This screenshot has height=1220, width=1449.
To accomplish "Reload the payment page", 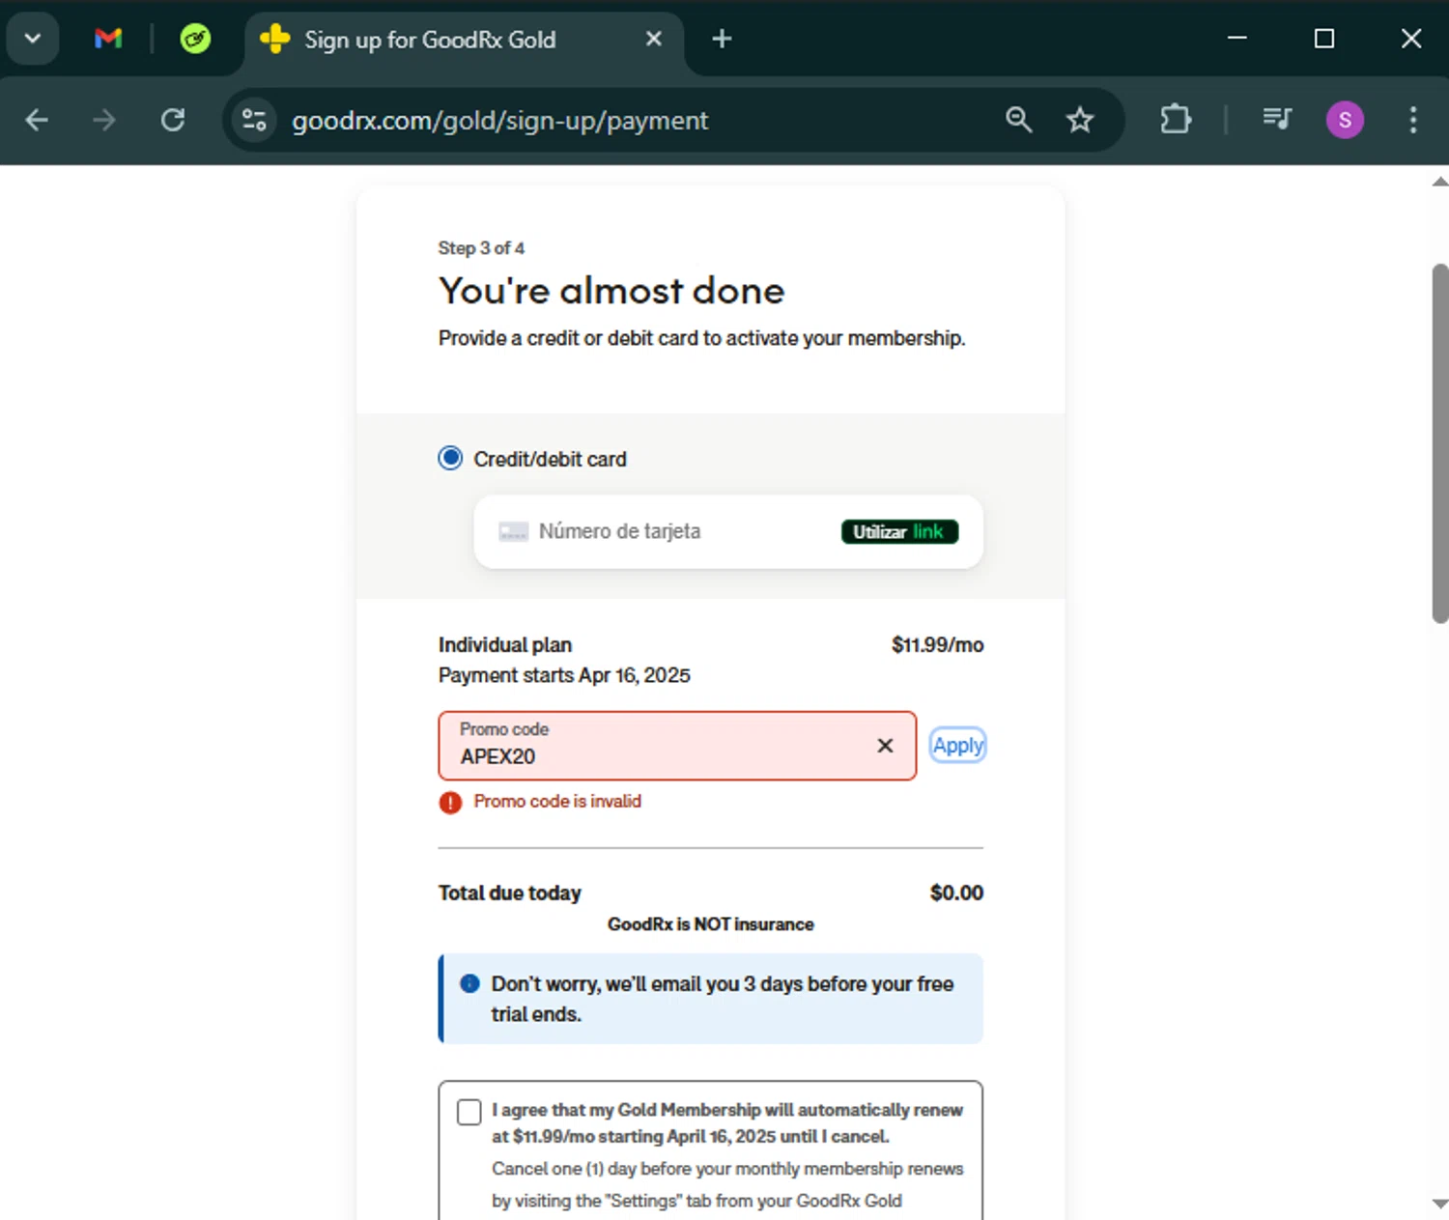I will coord(173,120).
